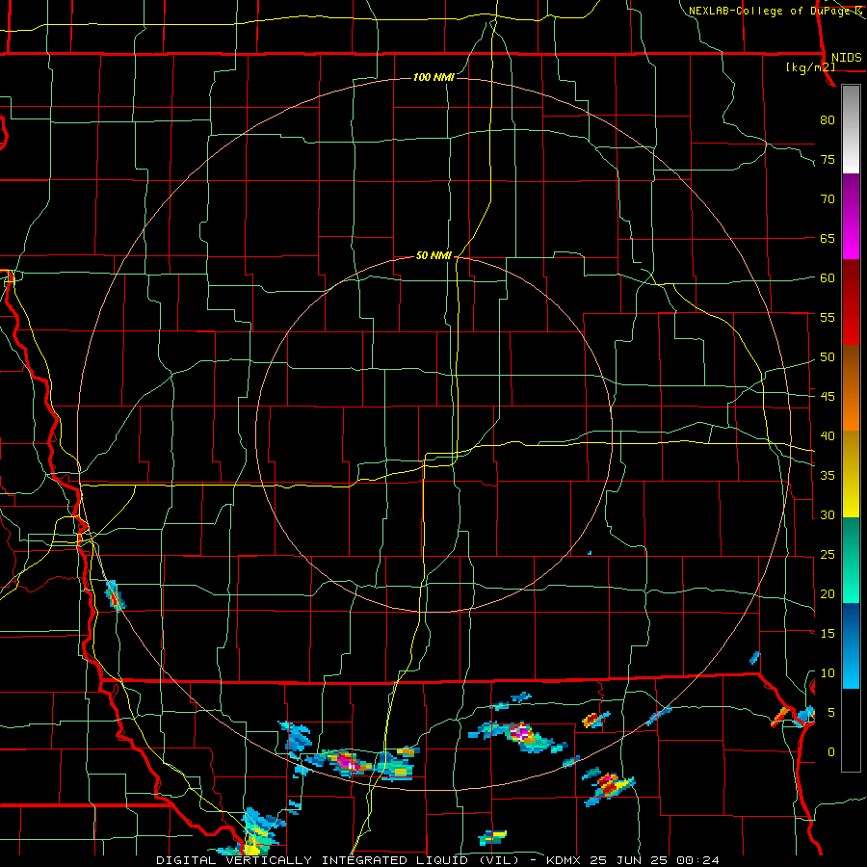The width and height of the screenshot is (867, 867).
Task: Click the KDMX station identifier in the caption
Action: point(565,860)
